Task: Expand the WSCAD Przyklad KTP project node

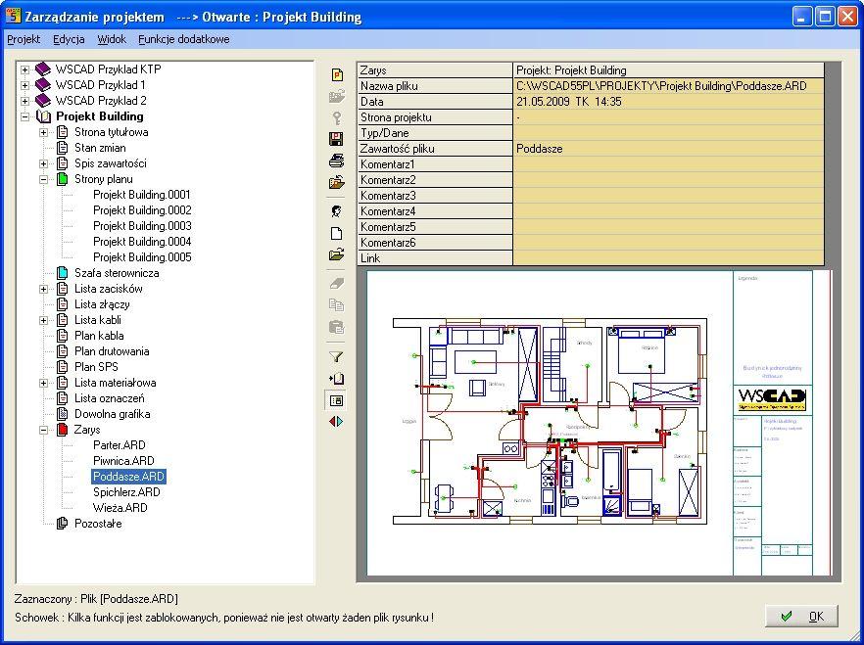Action: pos(24,69)
